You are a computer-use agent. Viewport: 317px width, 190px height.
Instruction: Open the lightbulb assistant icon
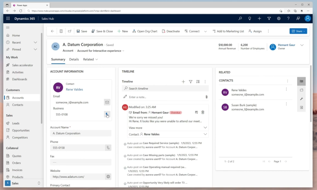250,18
